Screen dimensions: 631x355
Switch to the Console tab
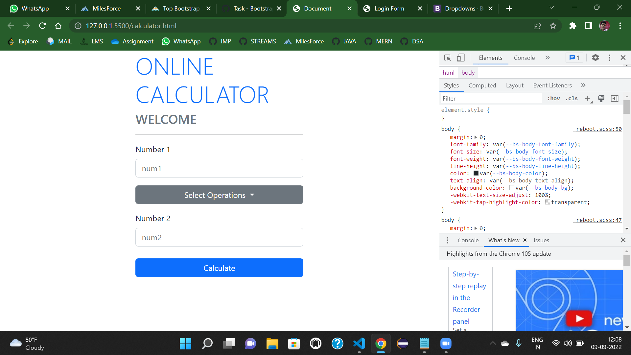pos(524,58)
